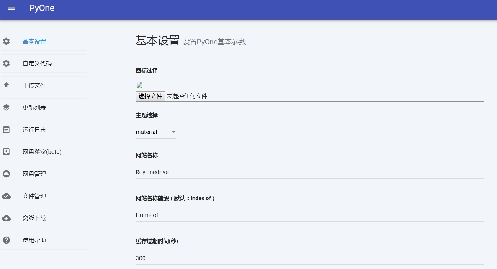Screen dimensions: 497x269
Task: Click the gear icon beside 自定义代码
Action: pos(6,63)
